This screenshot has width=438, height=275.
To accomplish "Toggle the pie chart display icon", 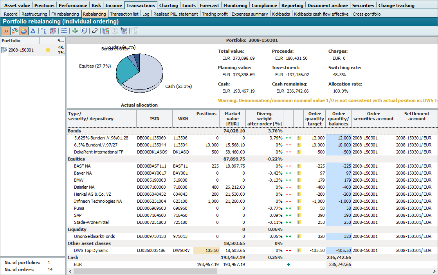I will point(24,31).
